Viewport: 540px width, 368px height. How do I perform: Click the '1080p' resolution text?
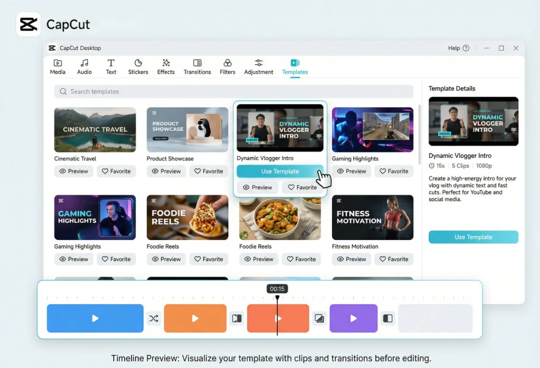point(484,165)
